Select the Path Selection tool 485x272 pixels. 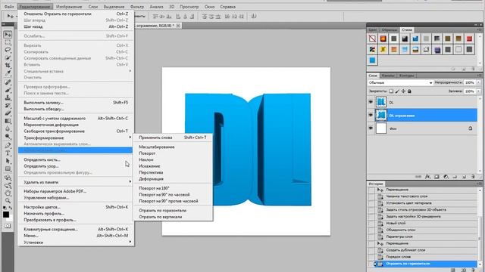(8, 161)
